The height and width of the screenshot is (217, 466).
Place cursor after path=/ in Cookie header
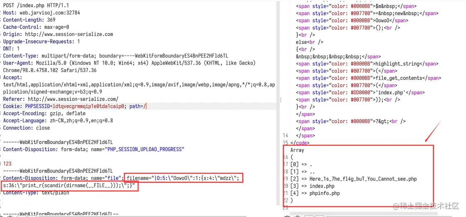click(x=146, y=106)
